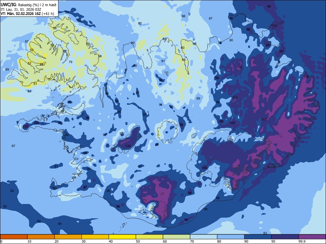Click the map value "86" near the top
This screenshot has width=326, height=244.
click(183, 16)
